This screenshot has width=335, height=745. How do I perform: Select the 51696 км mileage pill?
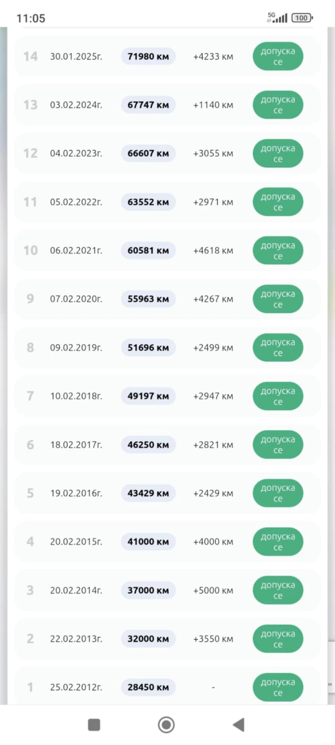[148, 347]
